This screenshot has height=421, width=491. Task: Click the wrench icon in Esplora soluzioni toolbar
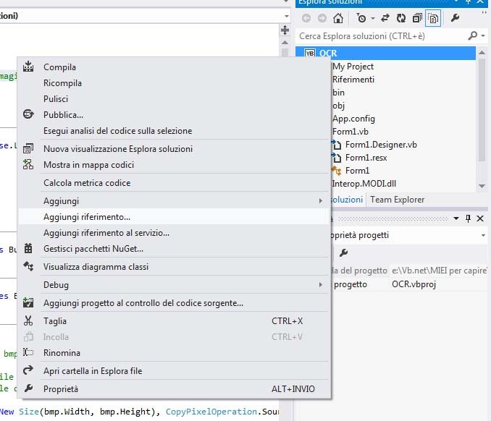456,18
